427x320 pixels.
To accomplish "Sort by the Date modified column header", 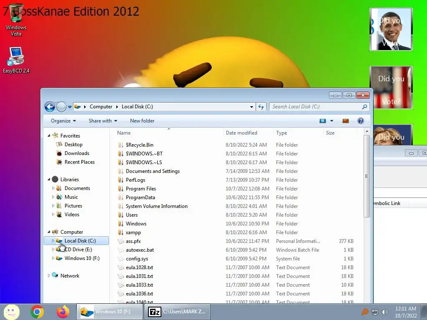I will [x=241, y=133].
